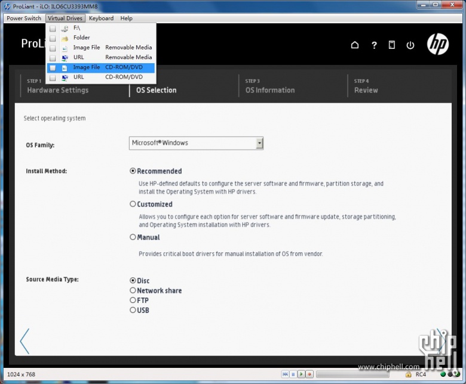466x384 pixels.
Task: Click the green status LED indicator
Action: [443, 374]
